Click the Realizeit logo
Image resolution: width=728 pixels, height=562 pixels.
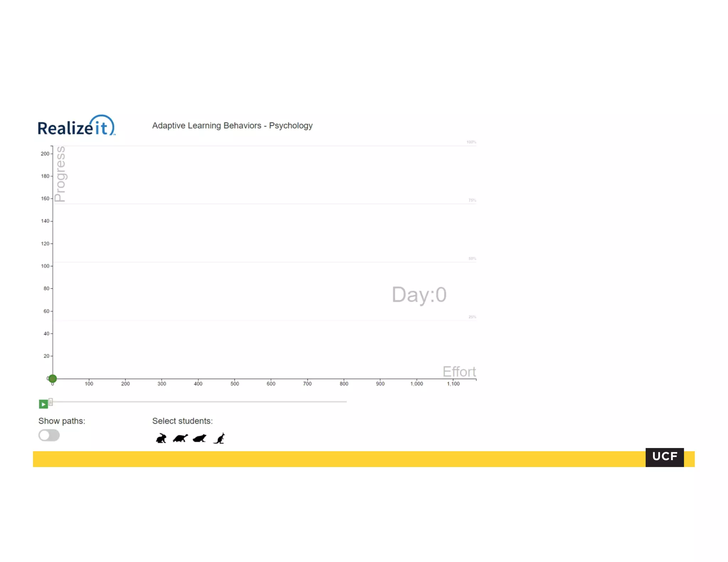pyautogui.click(x=76, y=126)
